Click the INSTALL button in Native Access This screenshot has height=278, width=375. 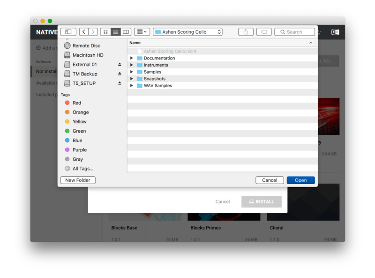(x=262, y=202)
